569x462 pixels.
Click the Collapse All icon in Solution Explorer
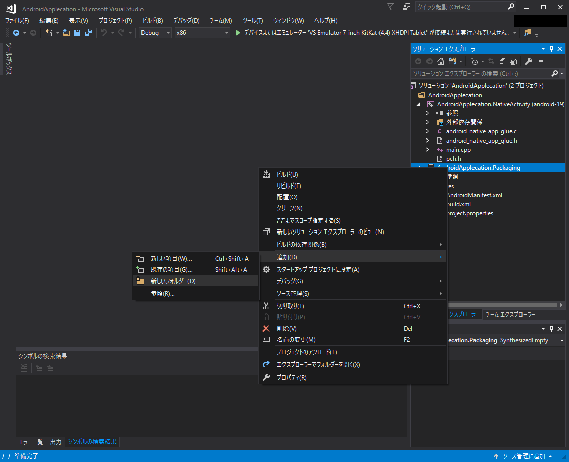coord(502,61)
